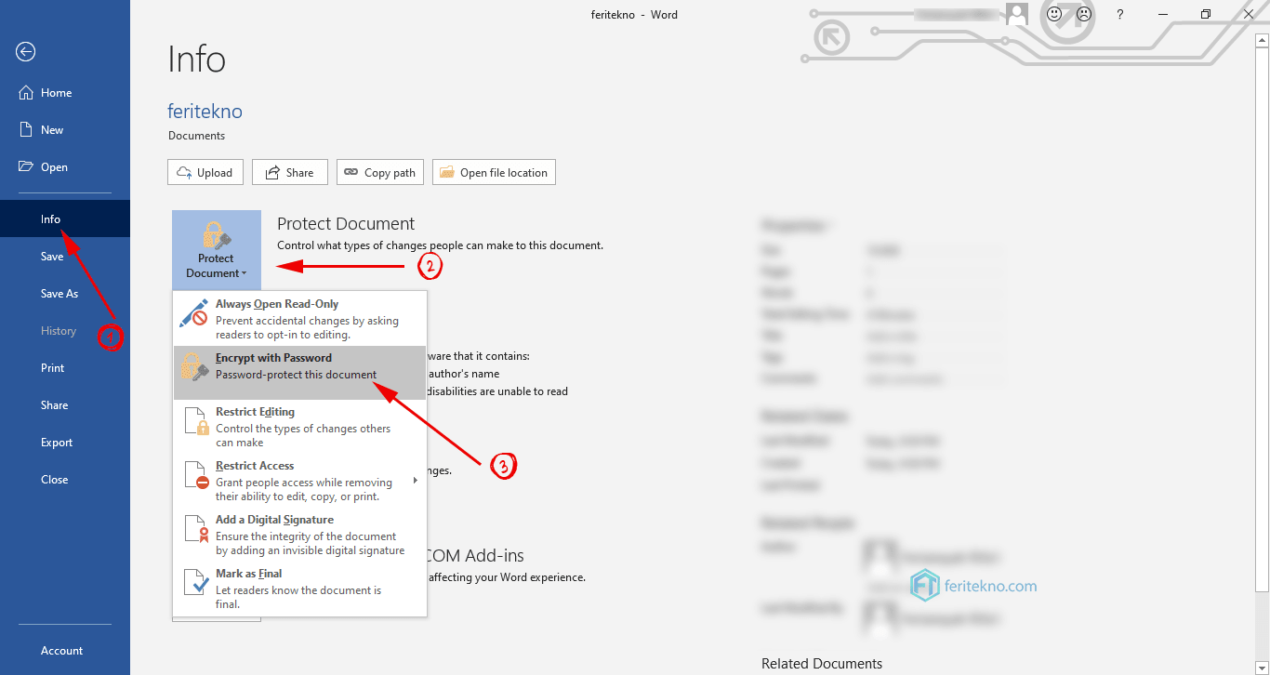The height and width of the screenshot is (675, 1270).
Task: Click Open file location button
Action: [x=494, y=172]
